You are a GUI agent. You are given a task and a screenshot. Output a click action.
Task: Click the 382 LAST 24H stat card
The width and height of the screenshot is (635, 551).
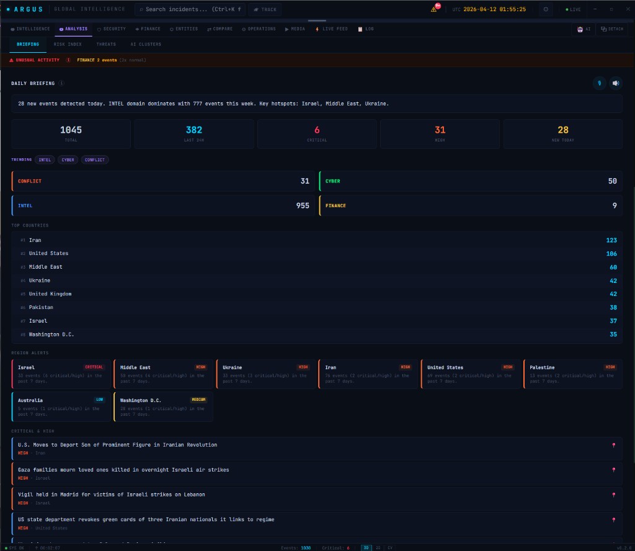click(x=194, y=134)
